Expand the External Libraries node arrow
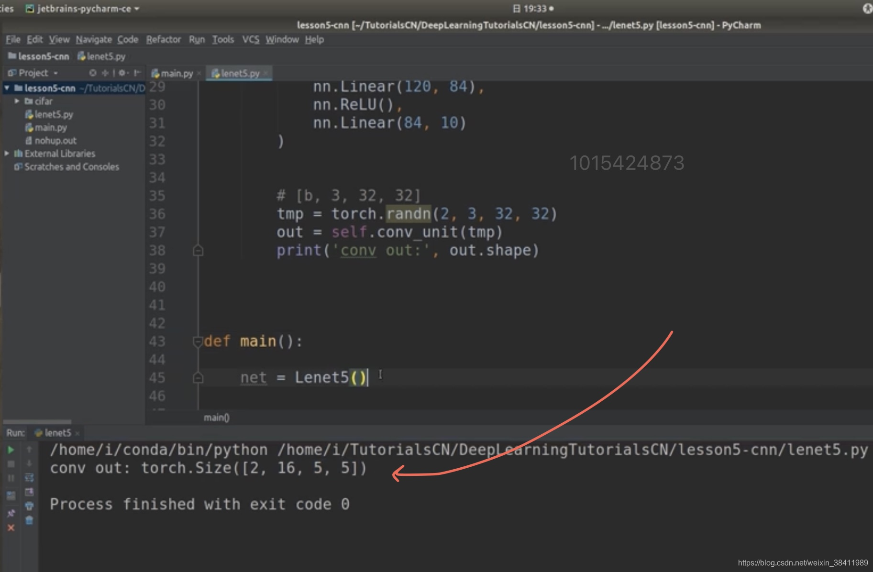The width and height of the screenshot is (873, 572). pos(7,154)
